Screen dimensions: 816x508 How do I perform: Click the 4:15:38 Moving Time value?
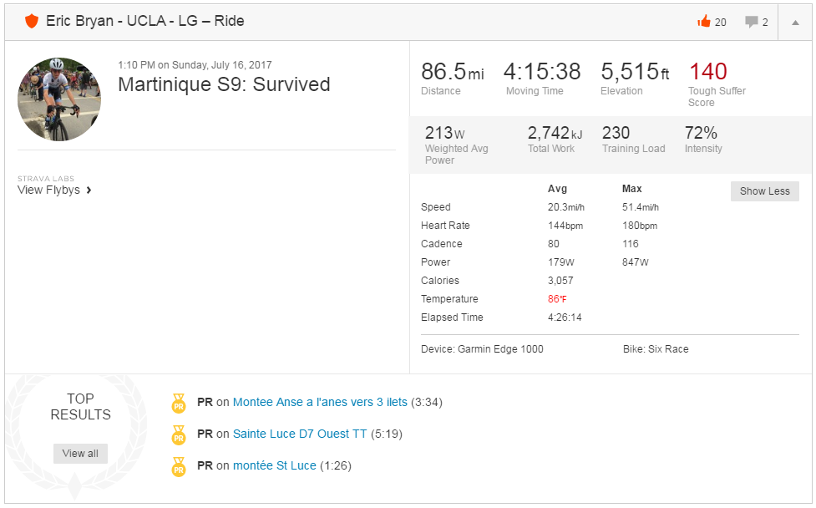[x=542, y=72]
